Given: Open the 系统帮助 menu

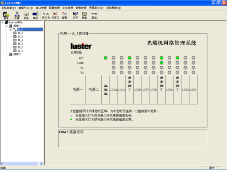Looking at the screenshot, I should [x=113, y=8].
